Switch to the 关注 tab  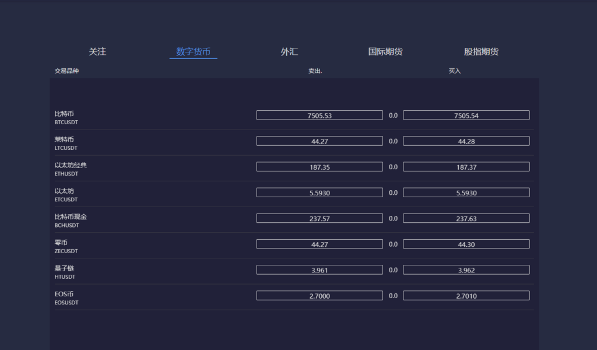pos(97,51)
